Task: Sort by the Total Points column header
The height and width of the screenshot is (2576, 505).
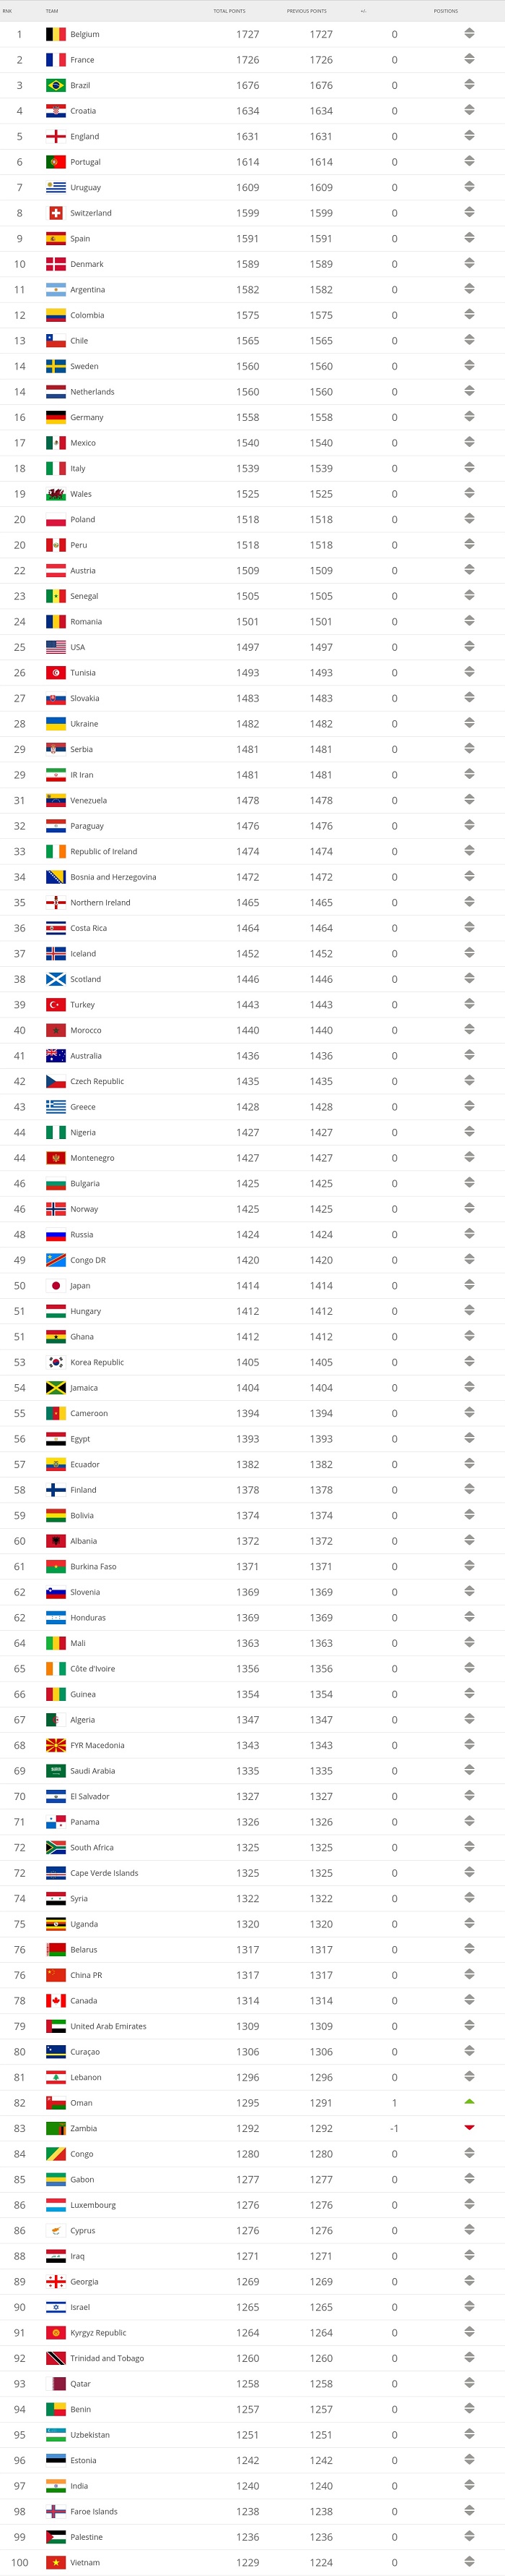Action: [229, 11]
